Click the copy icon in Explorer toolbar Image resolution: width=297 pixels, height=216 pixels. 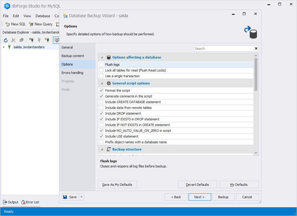[x=57, y=40]
